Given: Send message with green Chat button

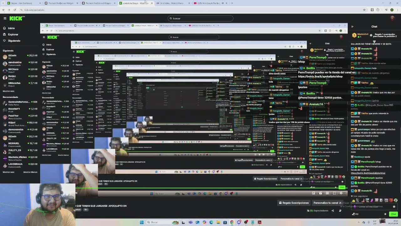Looking at the screenshot, I should (x=393, y=214).
